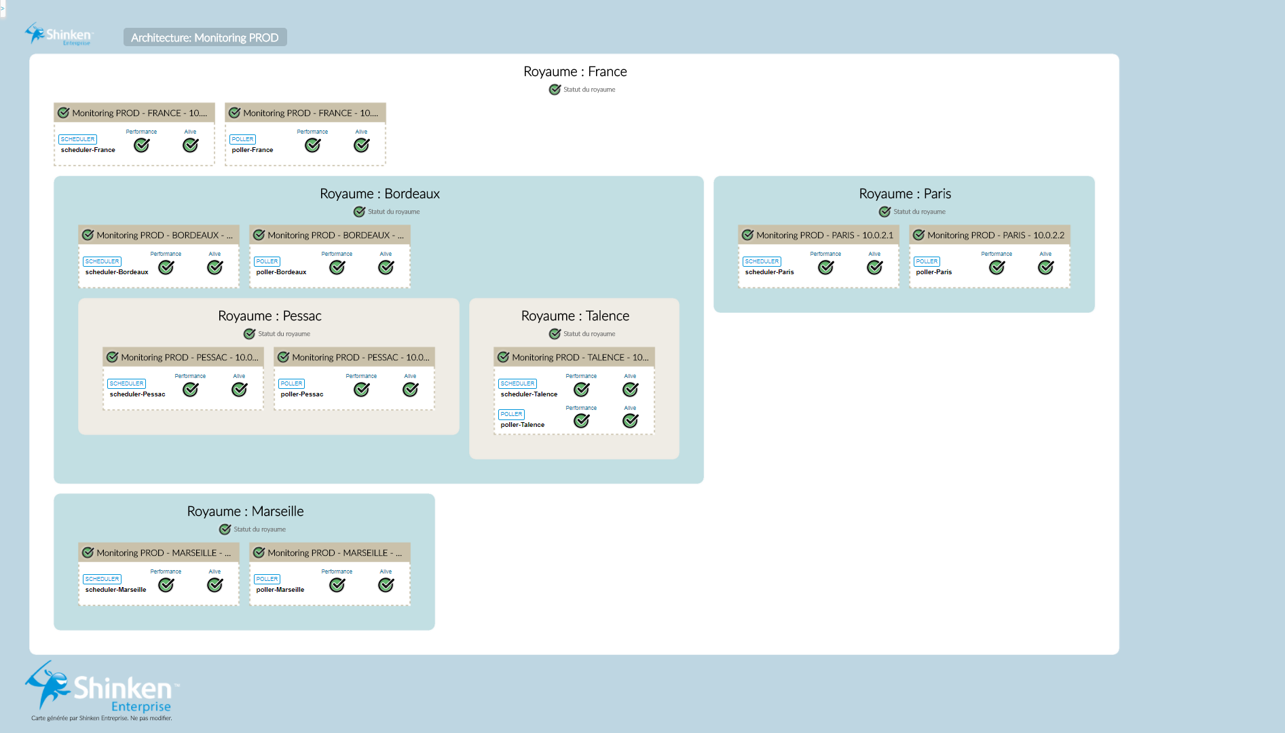Click scheduler-Talence Performance status check
The width and height of the screenshot is (1285, 733).
pyautogui.click(x=581, y=390)
